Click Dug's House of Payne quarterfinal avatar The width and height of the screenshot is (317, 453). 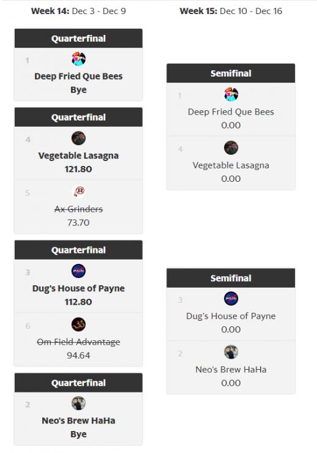(x=78, y=271)
